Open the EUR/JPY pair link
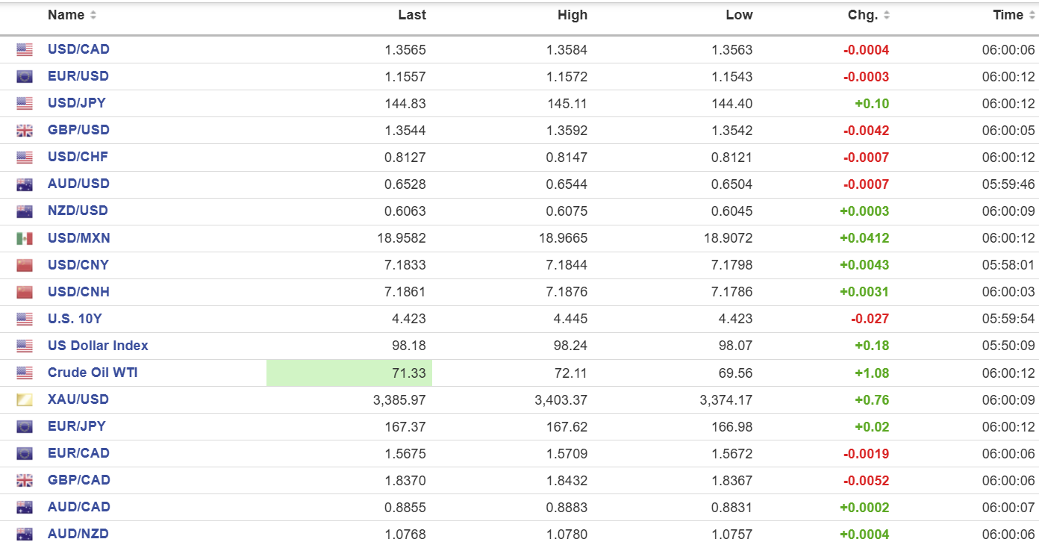 click(77, 426)
